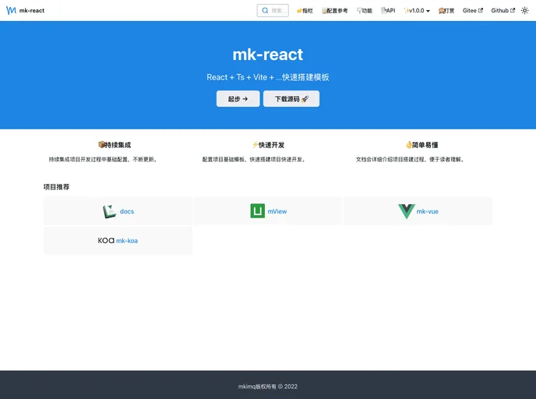Click the mk-react logo icon
536x399 pixels.
[x=11, y=11]
